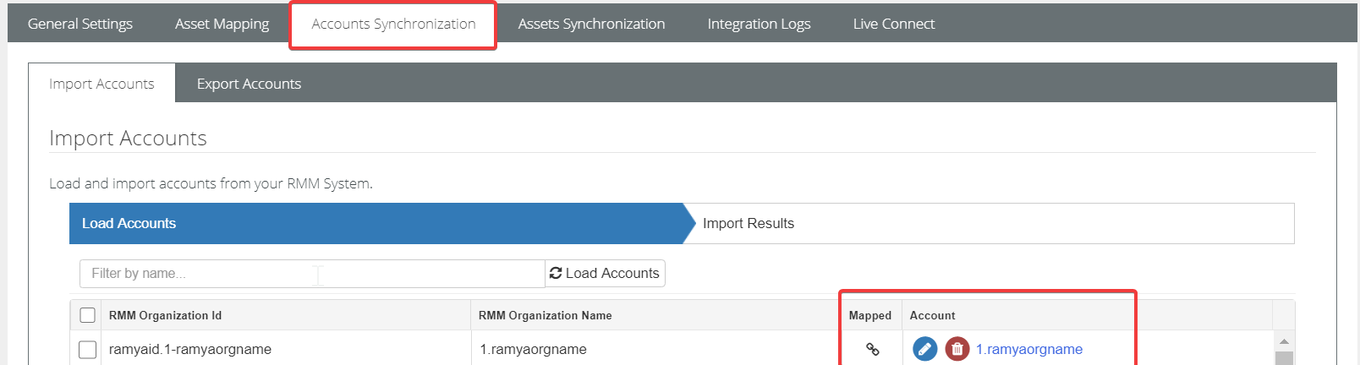
Task: Go to the Assets Synchronization tab
Action: pos(591,24)
